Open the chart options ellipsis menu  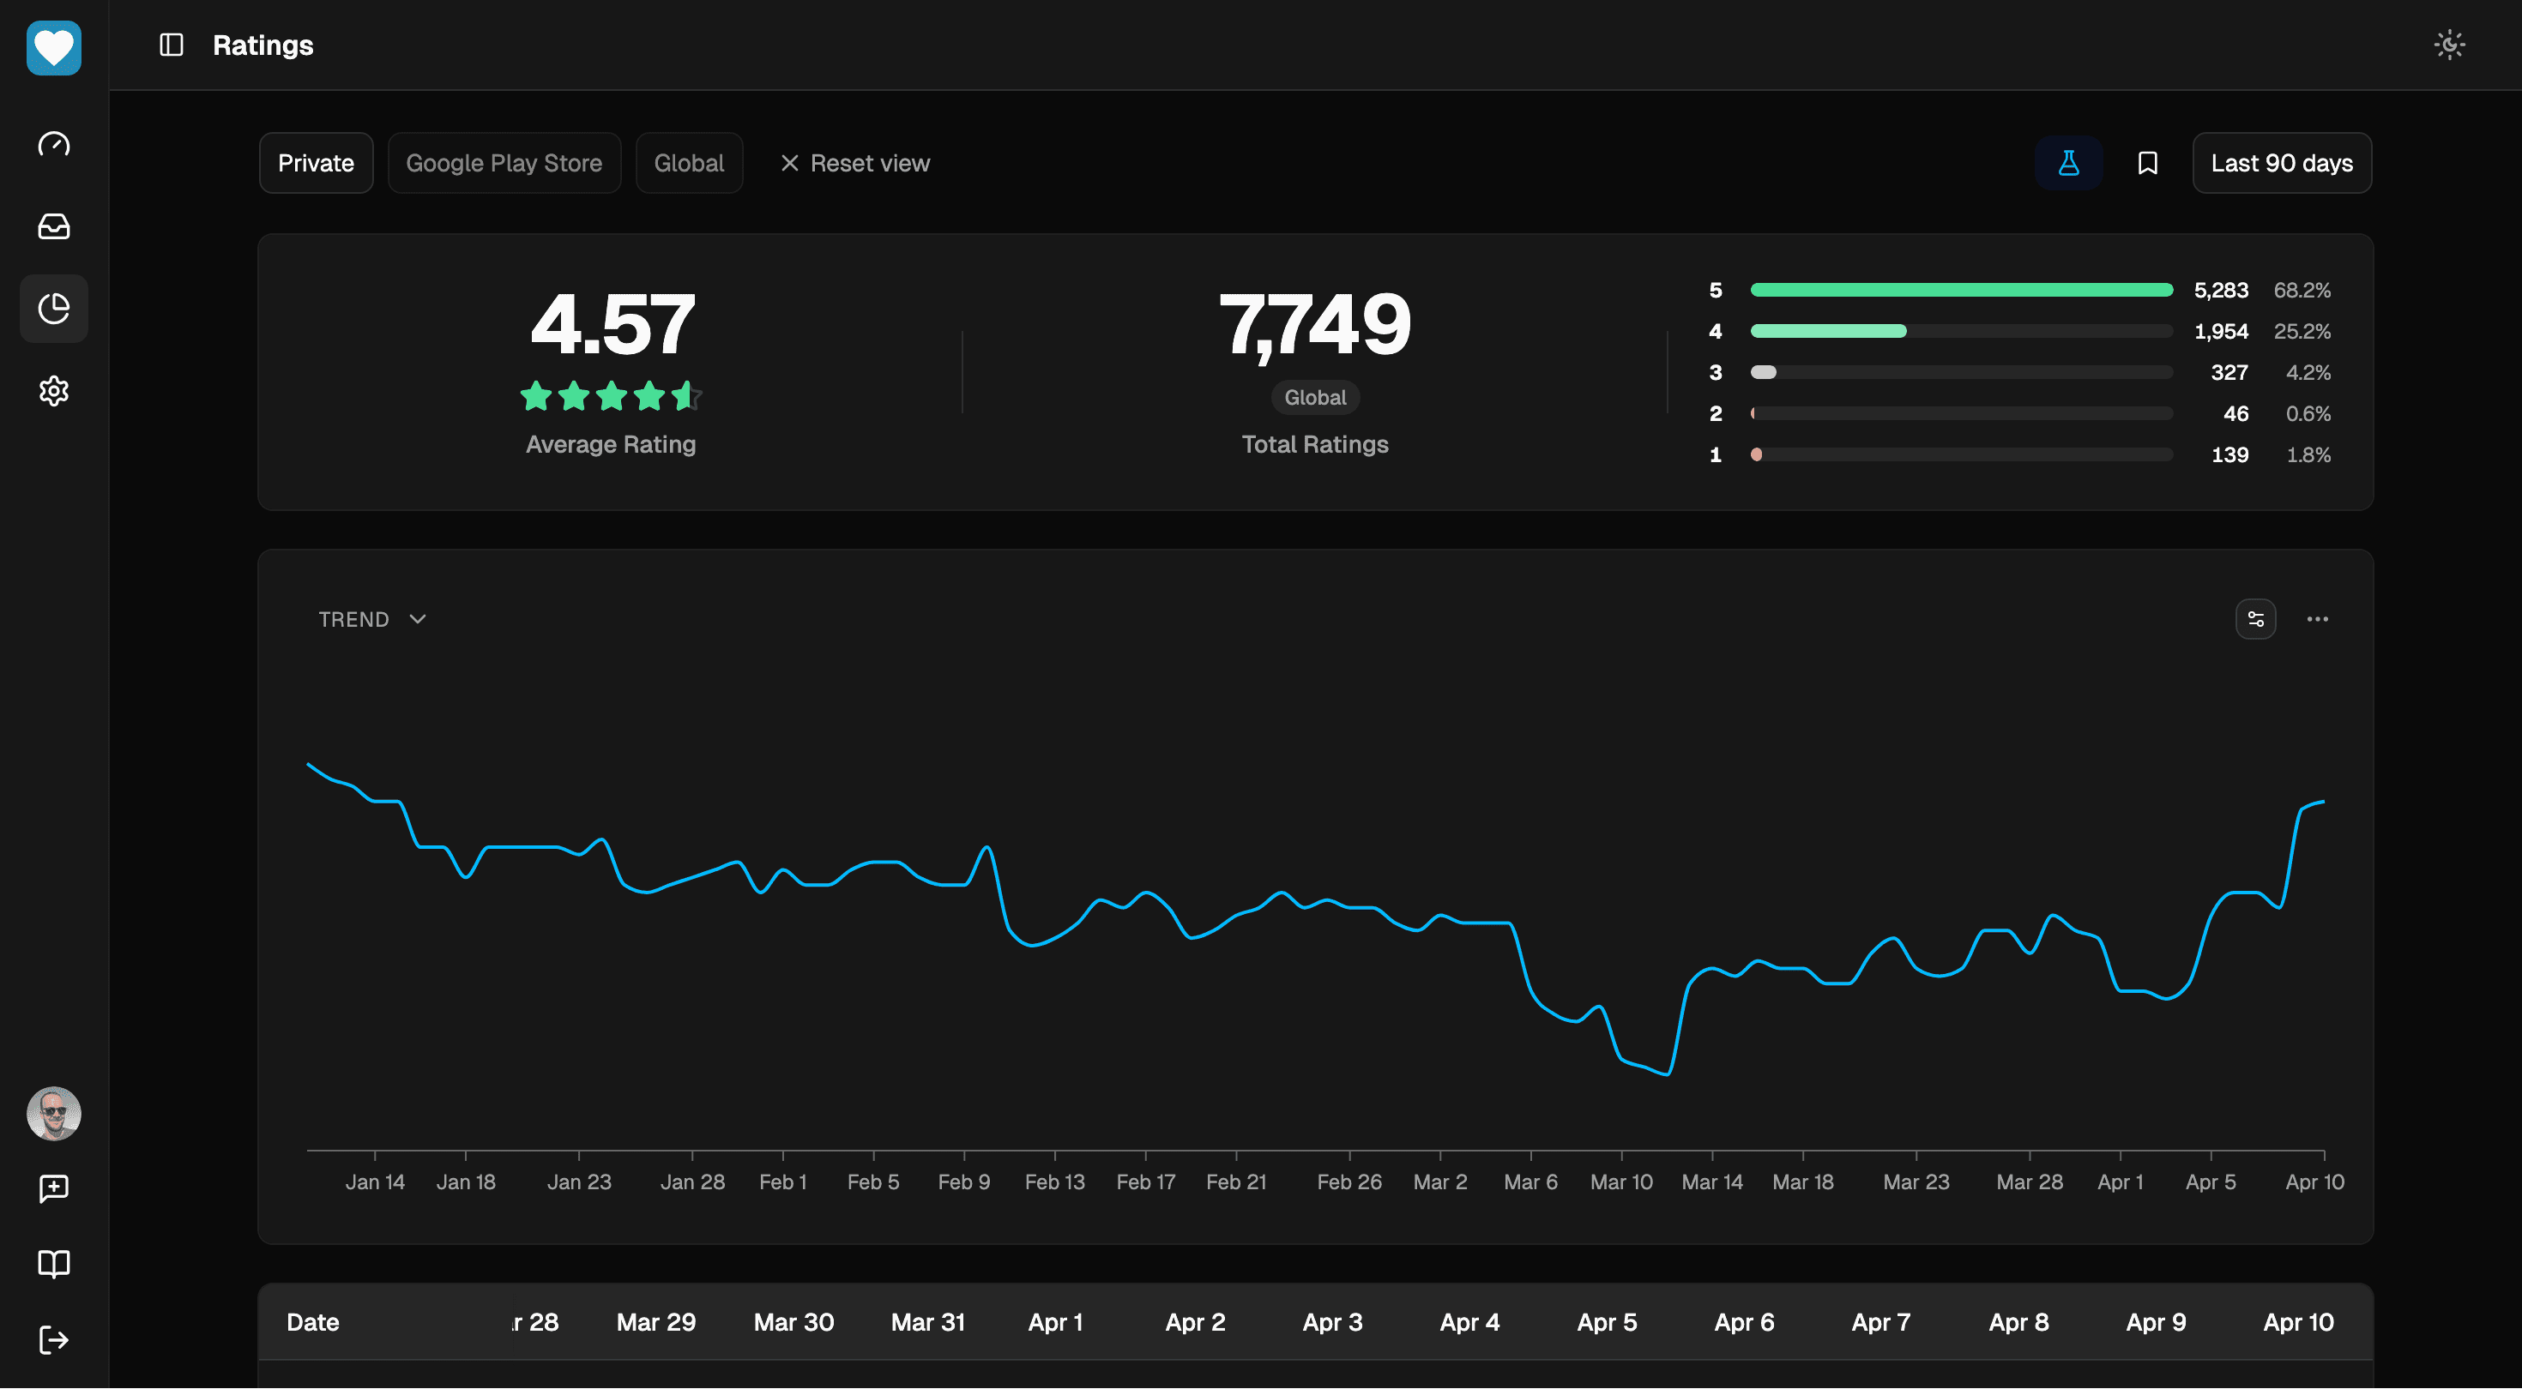[x=2319, y=619]
